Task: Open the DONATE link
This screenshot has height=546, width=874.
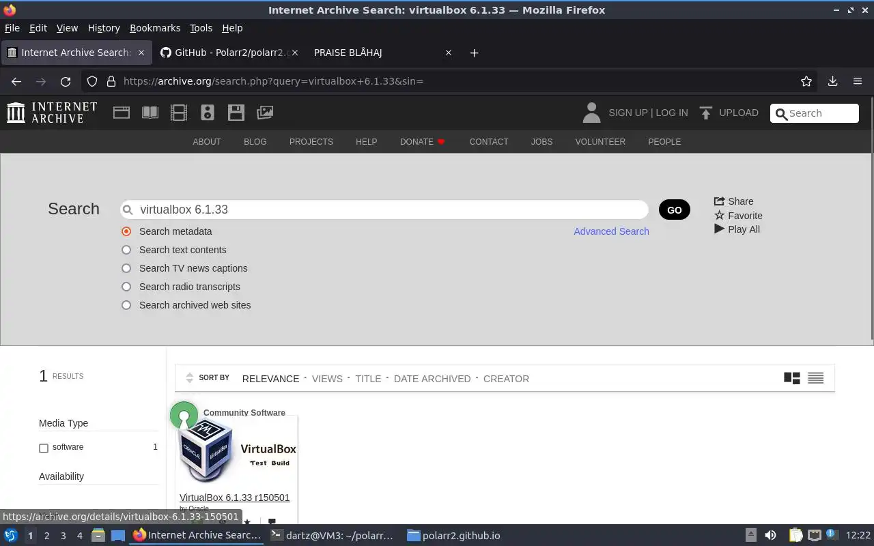Action: pos(423,142)
